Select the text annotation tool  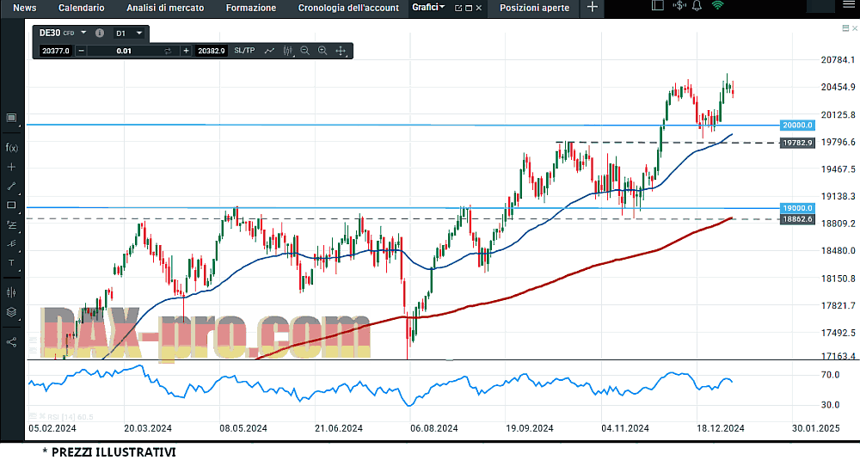coord(11,263)
